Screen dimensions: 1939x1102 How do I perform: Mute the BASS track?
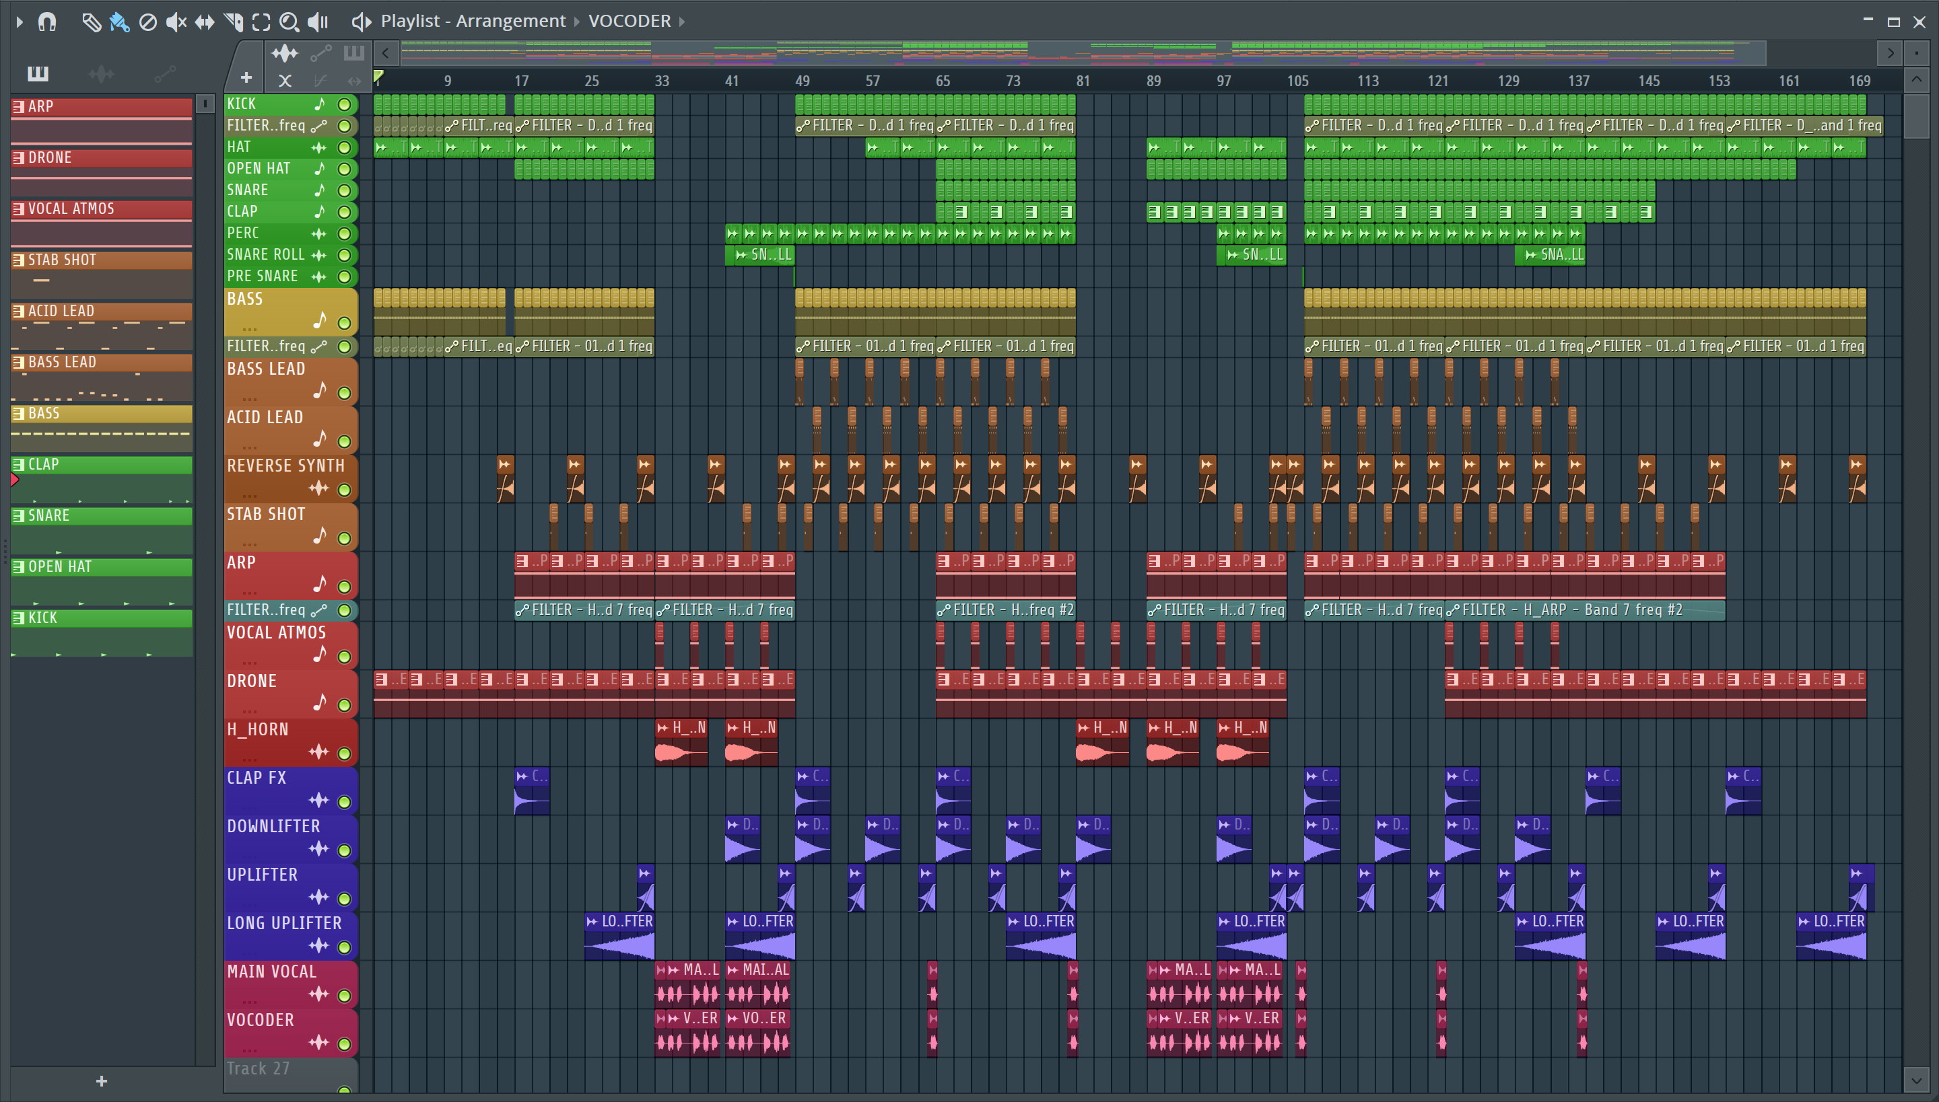point(345,323)
